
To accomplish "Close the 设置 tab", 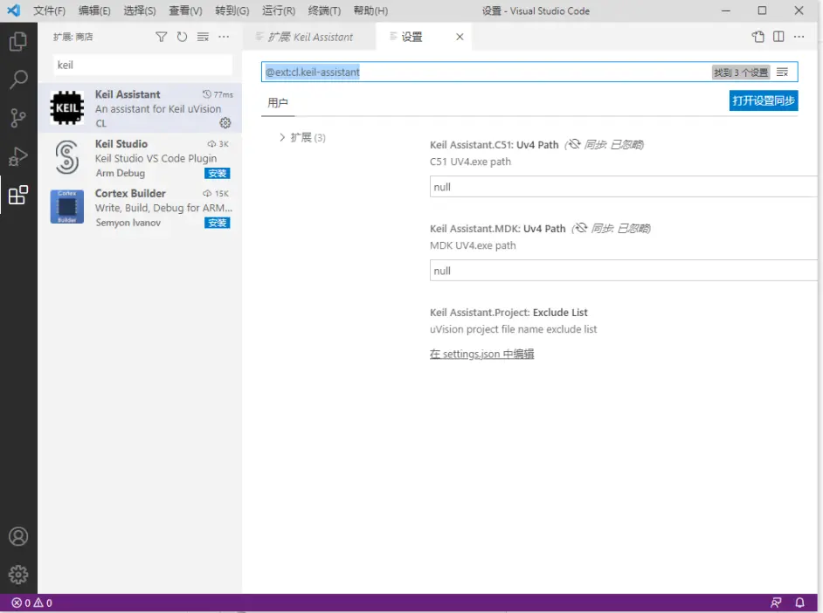I will [x=460, y=37].
